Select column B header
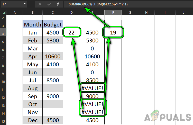This screenshot has height=125, width=193. [33, 13]
